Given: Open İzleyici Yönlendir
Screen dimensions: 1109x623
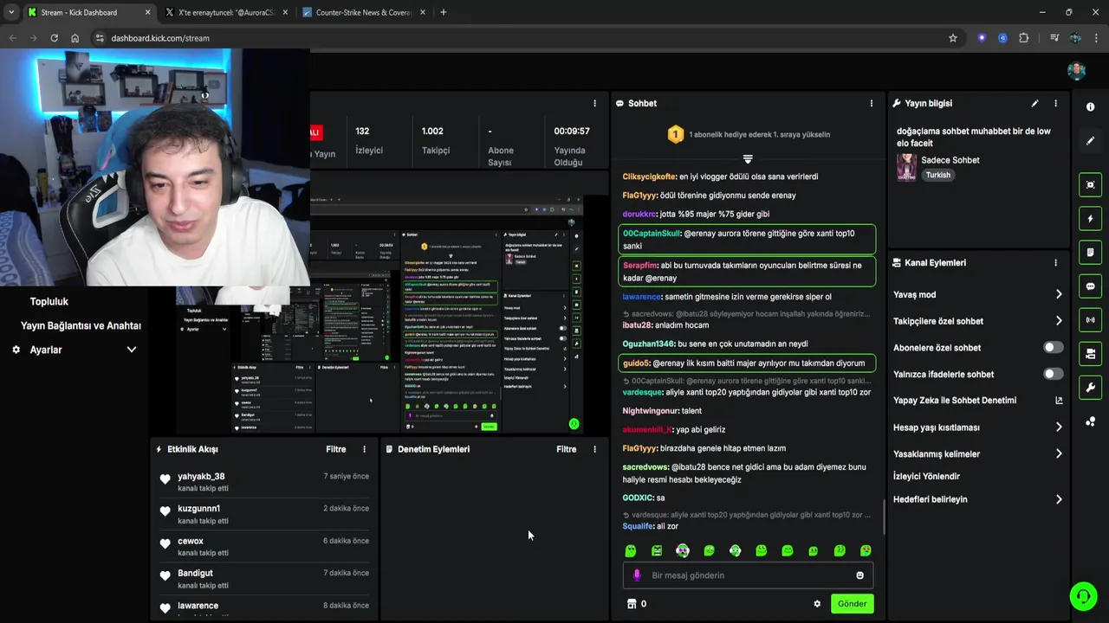Looking at the screenshot, I should tap(926, 477).
